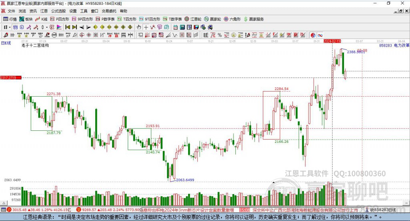Open the 资讯 menu
Viewport: 410px width, 221px height.
pyautogui.click(x=33, y=11)
